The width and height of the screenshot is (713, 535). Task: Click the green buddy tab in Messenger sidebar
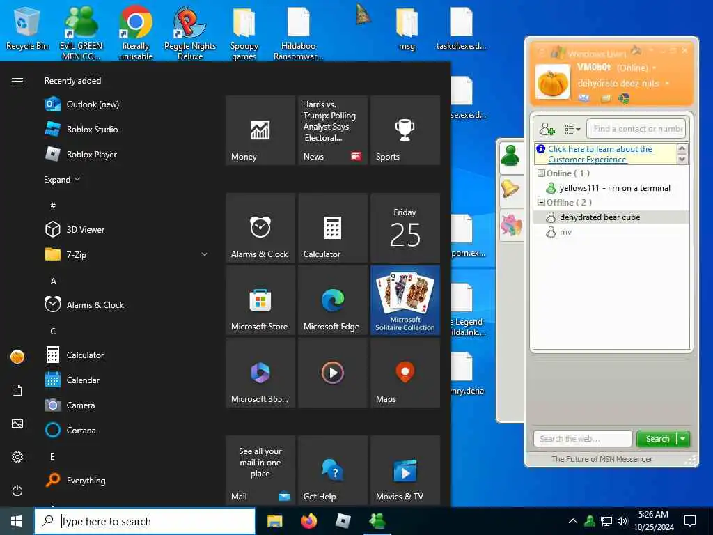(x=511, y=157)
